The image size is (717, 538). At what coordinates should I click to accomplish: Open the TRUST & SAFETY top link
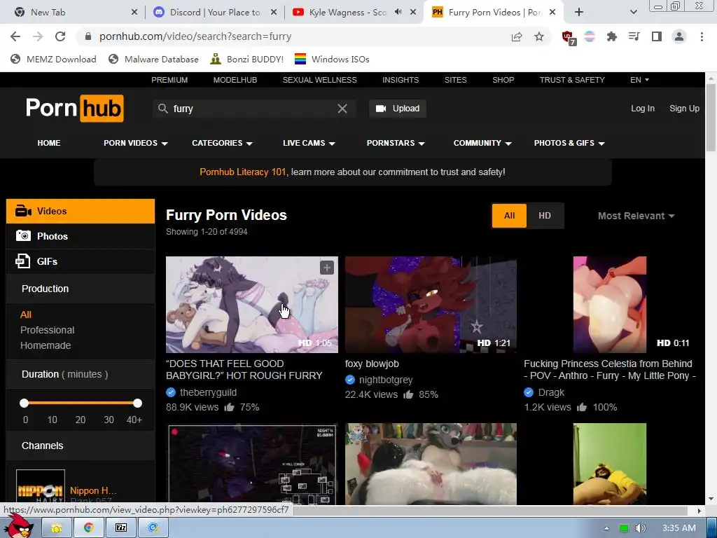point(572,80)
